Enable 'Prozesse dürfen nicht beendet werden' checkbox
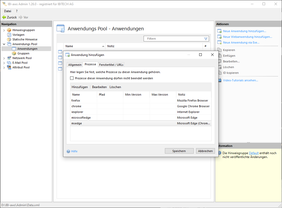282x208 pixels. (x=72, y=78)
